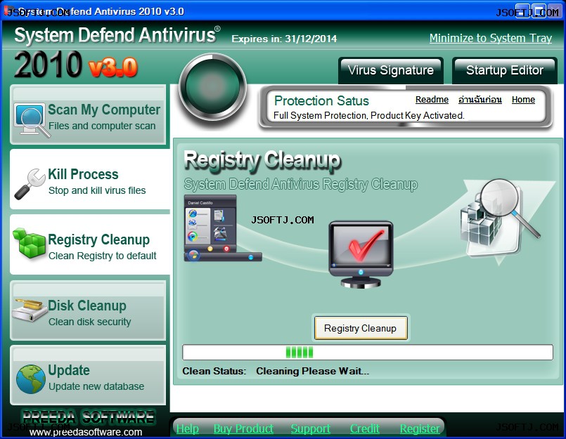566x439 pixels.
Task: Open Disk Cleanup section
Action: [88, 310]
